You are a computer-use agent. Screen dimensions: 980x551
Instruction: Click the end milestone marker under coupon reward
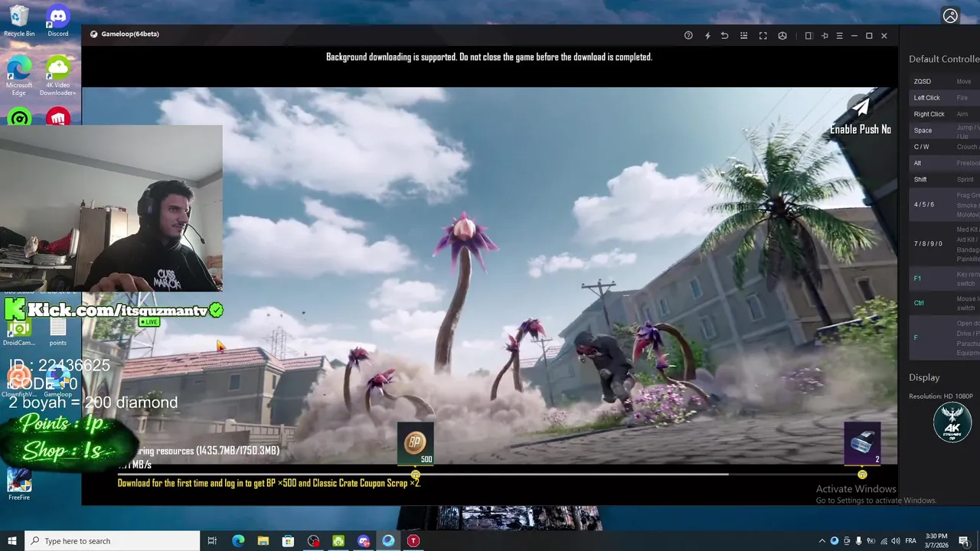pos(862,474)
